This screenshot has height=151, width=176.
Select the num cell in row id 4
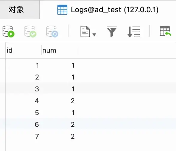coord(59,101)
